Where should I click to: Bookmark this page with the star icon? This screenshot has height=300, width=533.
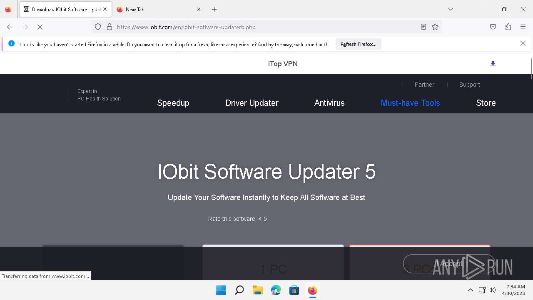(x=435, y=27)
